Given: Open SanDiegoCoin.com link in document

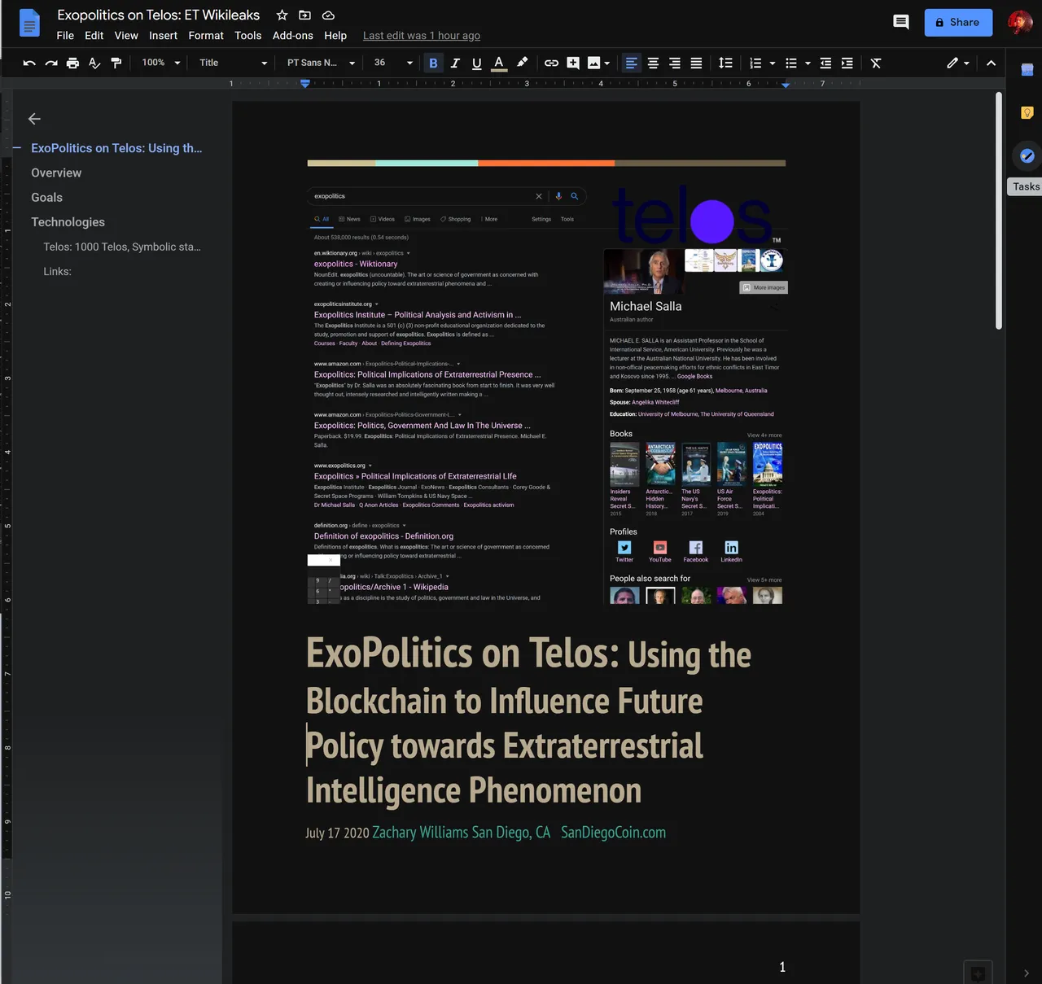Looking at the screenshot, I should tap(613, 833).
